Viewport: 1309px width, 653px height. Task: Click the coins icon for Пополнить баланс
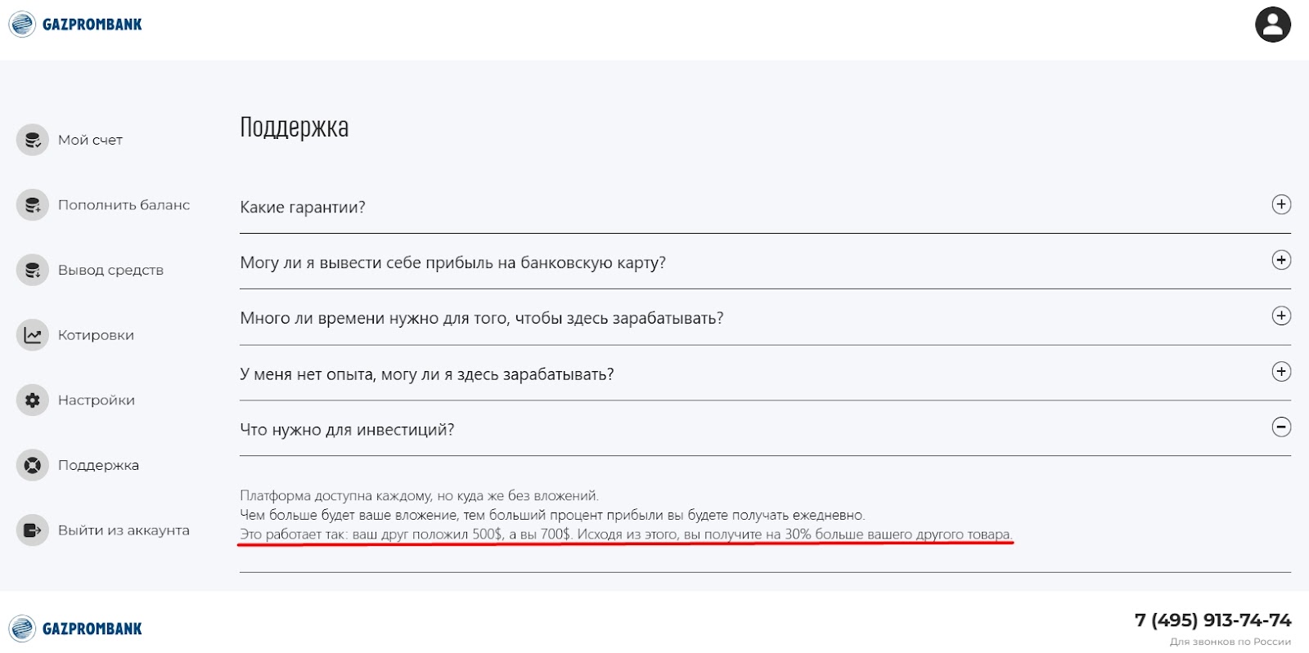33,205
